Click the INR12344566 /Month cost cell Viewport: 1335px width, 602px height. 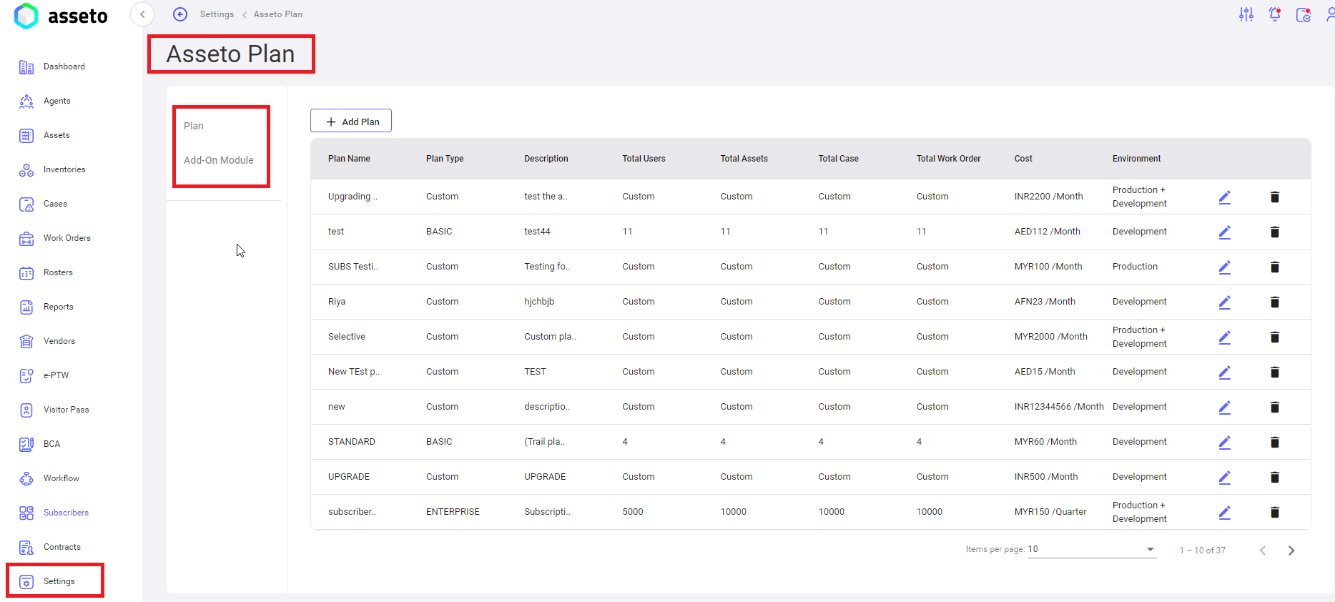1059,407
